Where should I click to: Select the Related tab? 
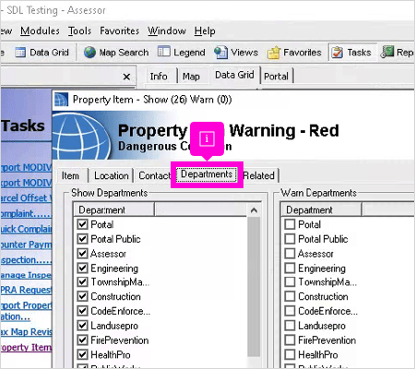point(259,175)
